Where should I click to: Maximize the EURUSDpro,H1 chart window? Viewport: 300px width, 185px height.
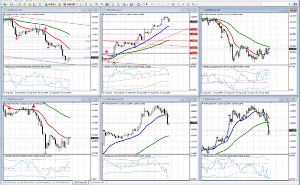[189, 10]
